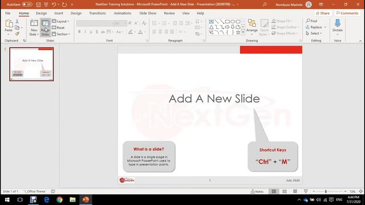The width and height of the screenshot is (365, 205).
Task: Open the search magnifier in the title bar
Action: pos(265,5)
